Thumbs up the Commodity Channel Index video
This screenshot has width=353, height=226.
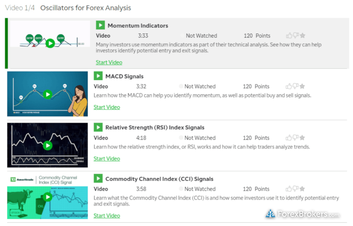click(x=288, y=189)
